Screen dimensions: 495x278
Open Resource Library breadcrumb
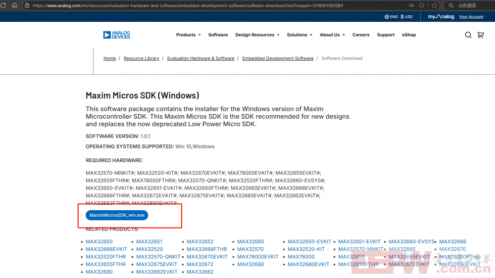[142, 58]
